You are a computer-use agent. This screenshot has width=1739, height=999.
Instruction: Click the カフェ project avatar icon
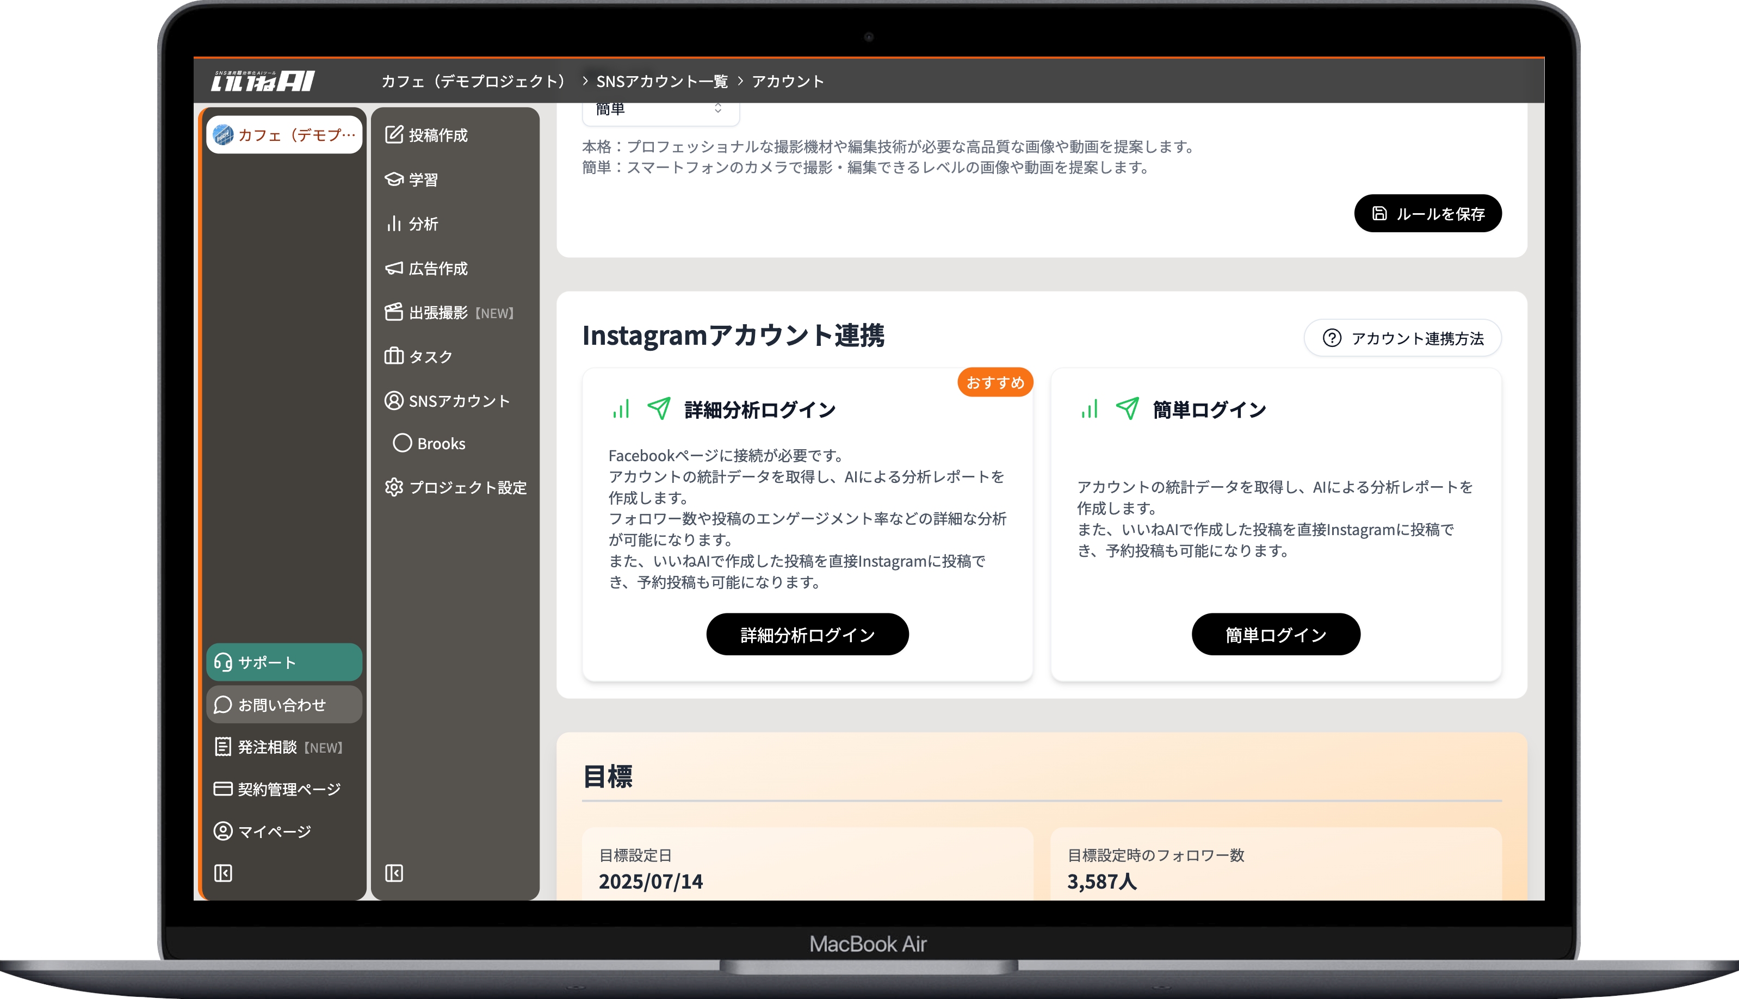click(x=223, y=134)
